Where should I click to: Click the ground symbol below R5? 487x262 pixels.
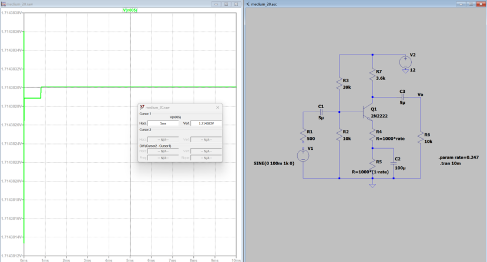pos(372,185)
